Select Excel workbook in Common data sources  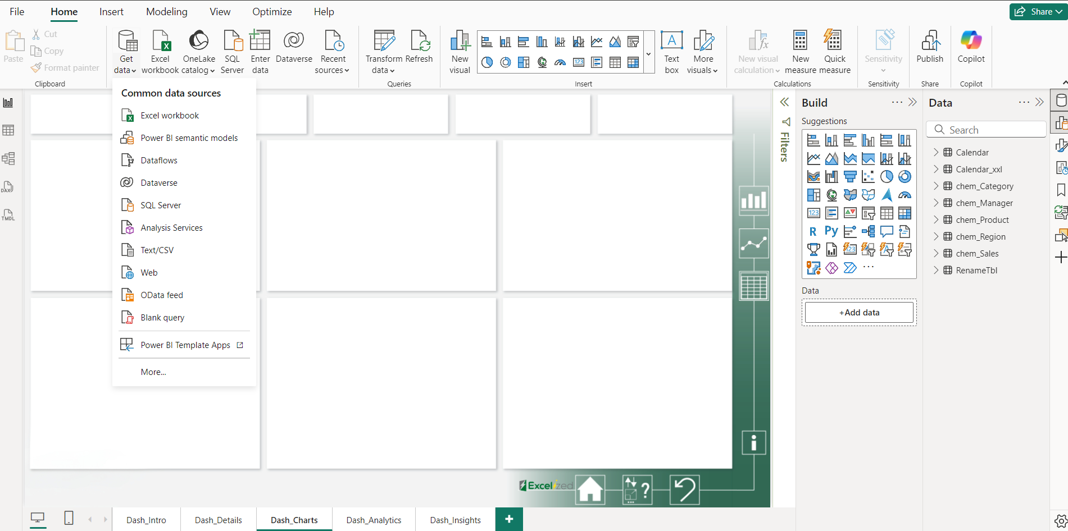click(x=184, y=116)
